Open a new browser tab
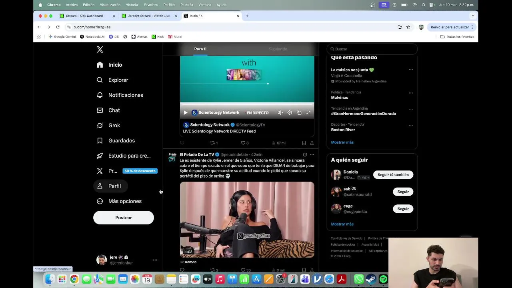The height and width of the screenshot is (288, 512). pos(247,16)
